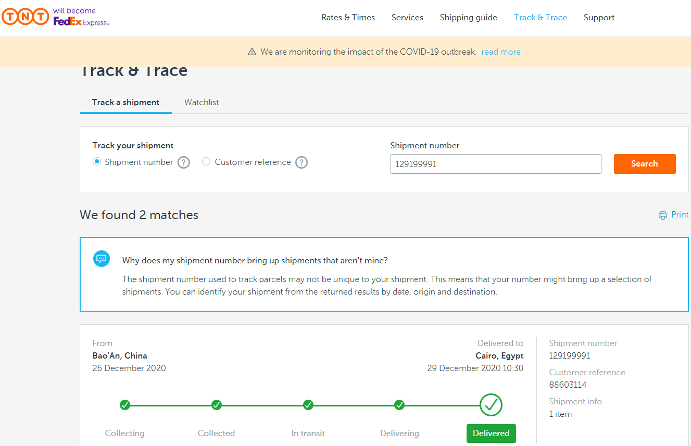Click the Collecting step checkmark
The height and width of the screenshot is (446, 691).
(125, 405)
